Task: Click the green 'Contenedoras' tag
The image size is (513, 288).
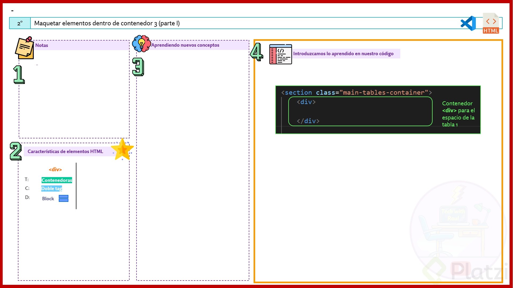Action: [57, 180]
